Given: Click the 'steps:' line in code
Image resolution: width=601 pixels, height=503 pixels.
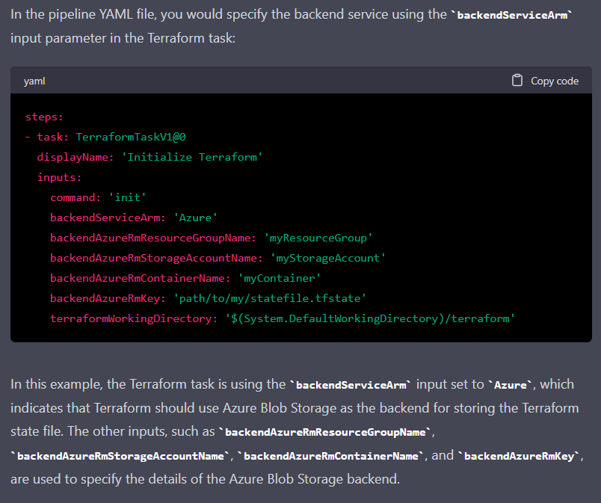Looking at the screenshot, I should [44, 117].
